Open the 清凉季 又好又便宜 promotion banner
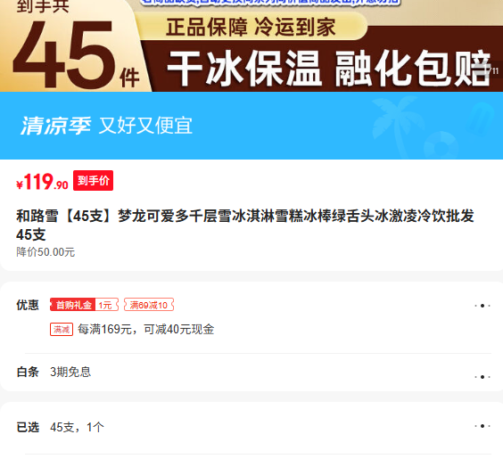Viewport: 503px width, 459px height. (x=251, y=126)
